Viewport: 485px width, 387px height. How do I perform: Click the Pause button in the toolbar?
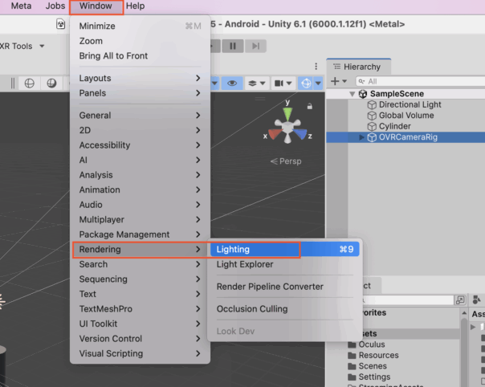click(233, 47)
